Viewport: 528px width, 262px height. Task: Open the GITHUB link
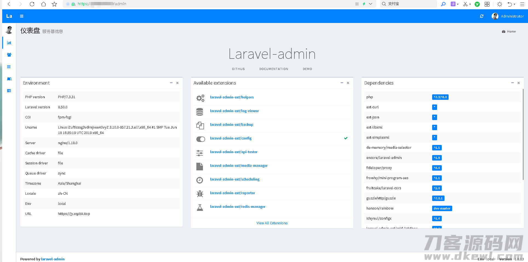point(238,69)
